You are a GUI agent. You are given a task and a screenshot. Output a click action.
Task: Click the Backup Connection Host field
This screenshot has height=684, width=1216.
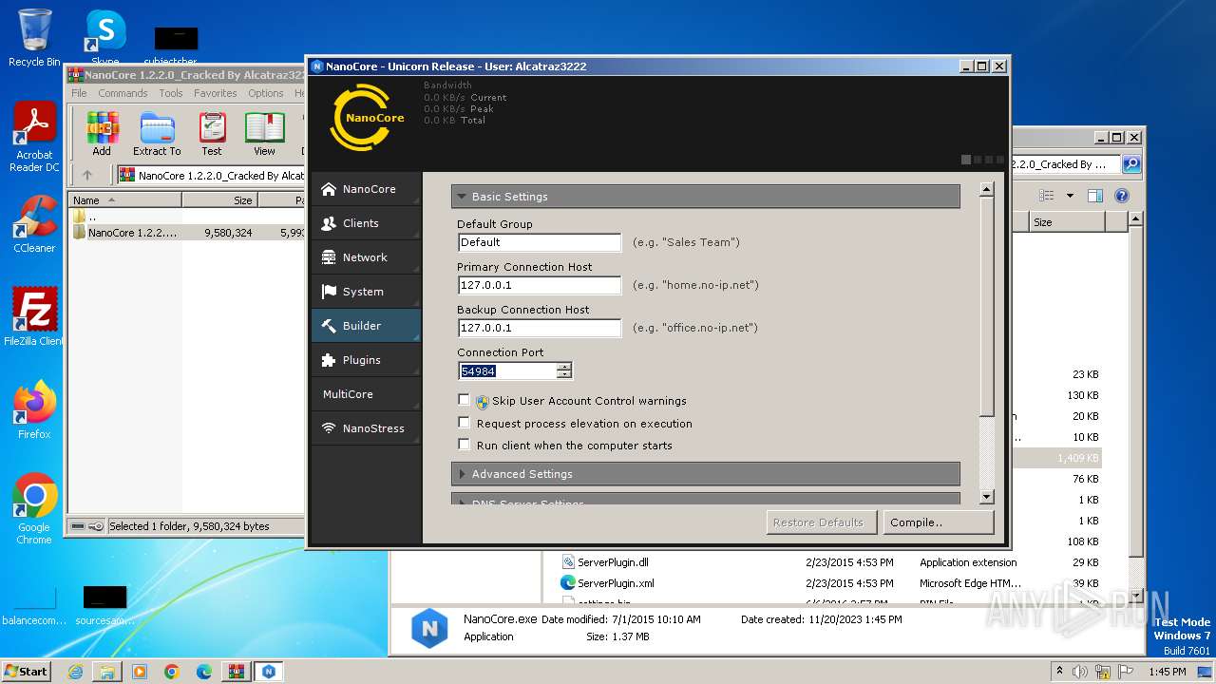(540, 328)
